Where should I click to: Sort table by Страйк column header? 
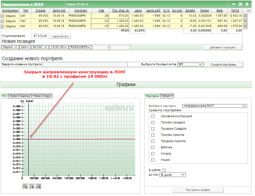coord(40,10)
